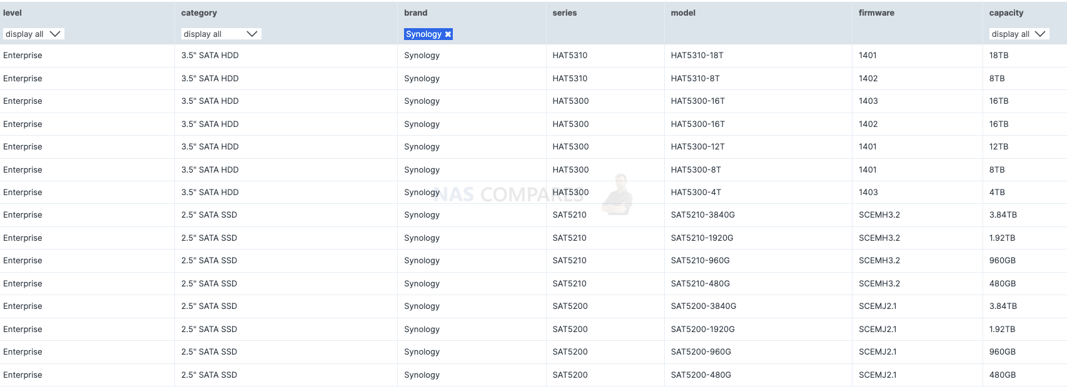Viewport: 1067px width, 389px height.
Task: Click the firmware column header
Action: click(x=876, y=13)
